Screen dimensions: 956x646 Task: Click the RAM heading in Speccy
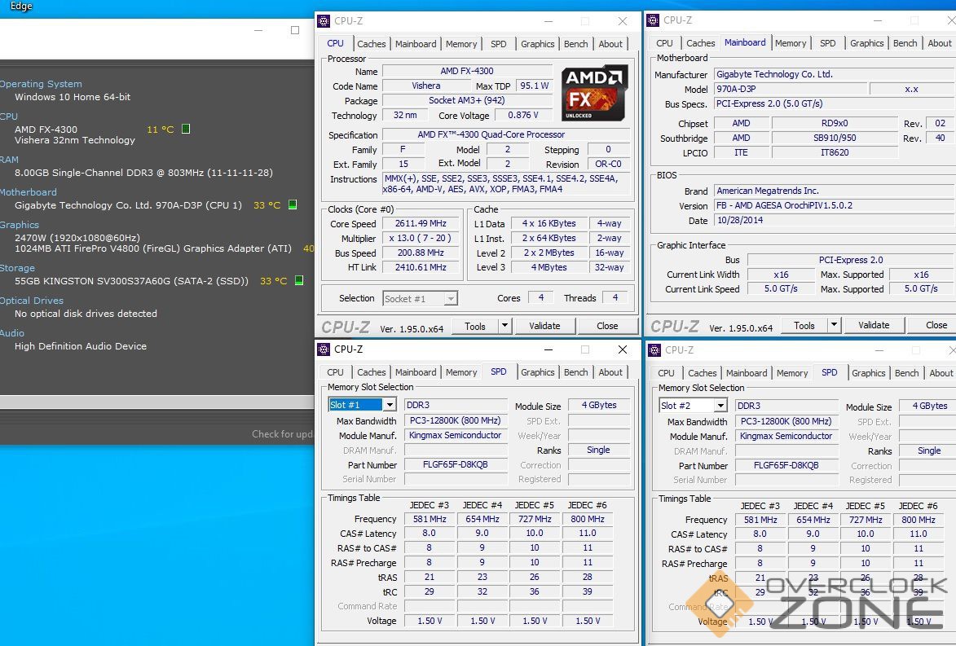coord(9,160)
